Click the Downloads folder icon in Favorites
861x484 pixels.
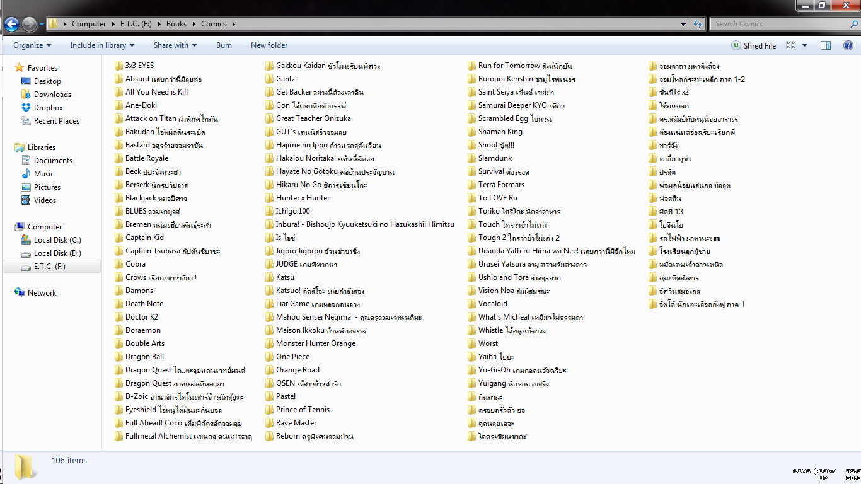tap(26, 95)
